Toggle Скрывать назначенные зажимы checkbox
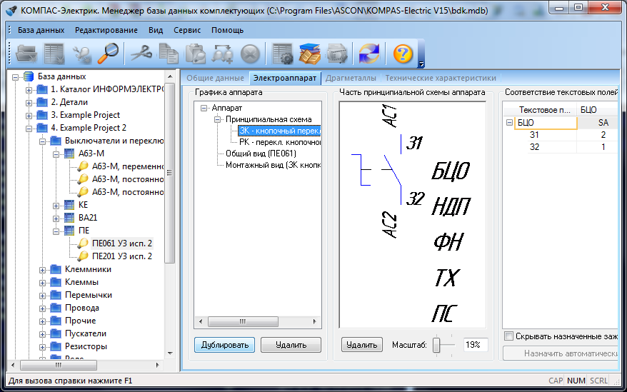This screenshot has width=627, height=392. pyautogui.click(x=508, y=336)
